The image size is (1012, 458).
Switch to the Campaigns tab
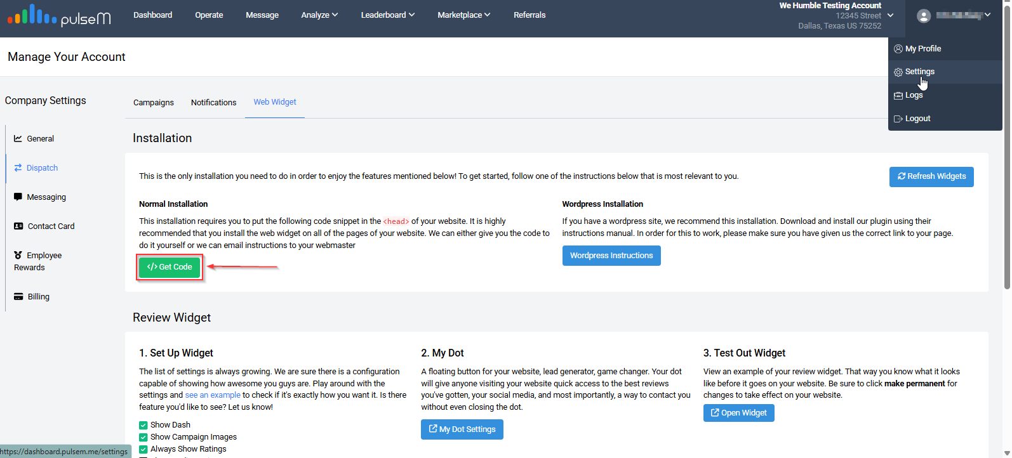tap(154, 103)
